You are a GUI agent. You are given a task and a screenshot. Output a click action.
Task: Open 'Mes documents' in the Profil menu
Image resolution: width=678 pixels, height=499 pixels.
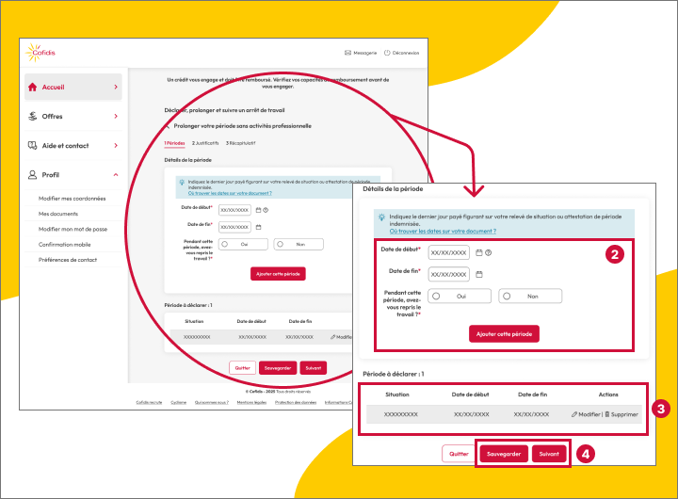(x=58, y=214)
